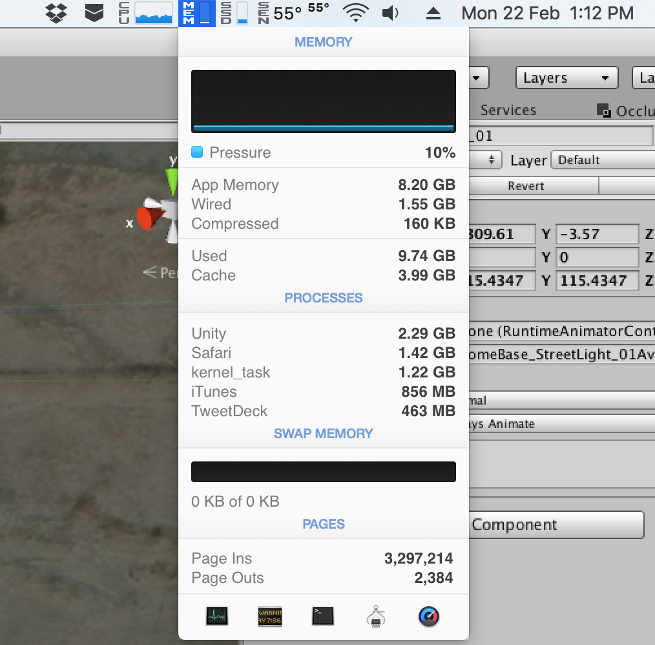Click the swap memory usage bar
This screenshot has height=645, width=655.
[324, 472]
